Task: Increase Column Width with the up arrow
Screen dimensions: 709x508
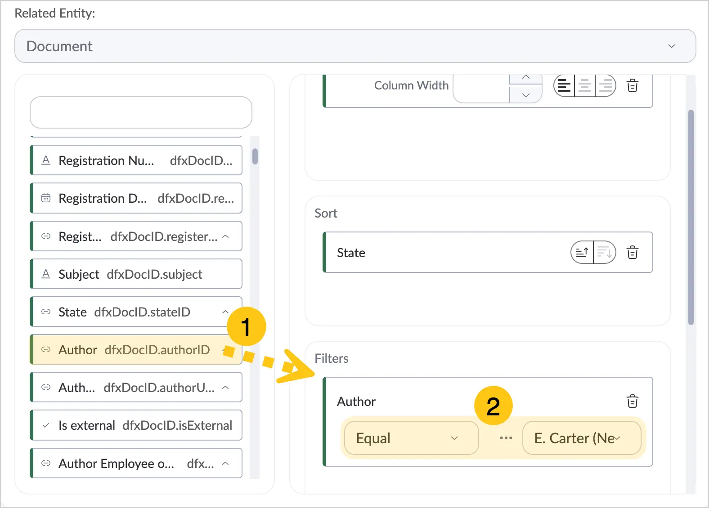Action: coord(525,78)
